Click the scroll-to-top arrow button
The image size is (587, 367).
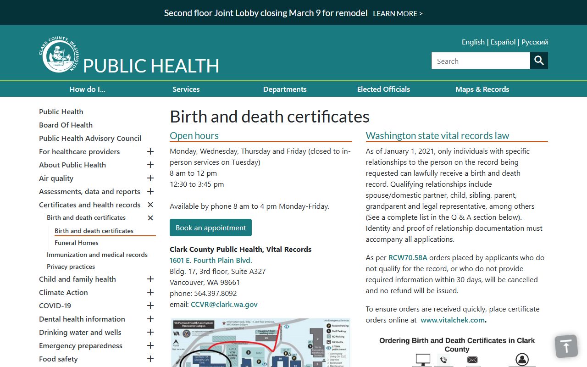566,346
